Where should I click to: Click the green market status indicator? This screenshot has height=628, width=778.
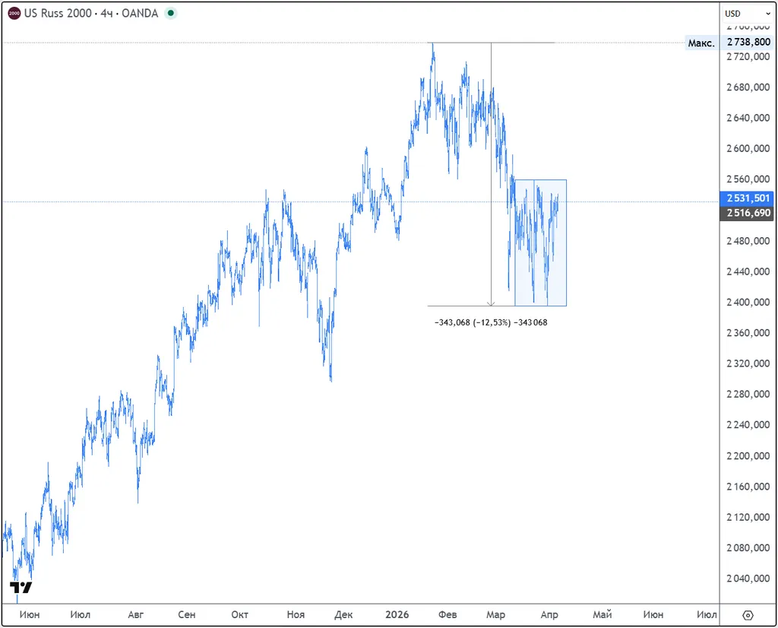tap(170, 14)
